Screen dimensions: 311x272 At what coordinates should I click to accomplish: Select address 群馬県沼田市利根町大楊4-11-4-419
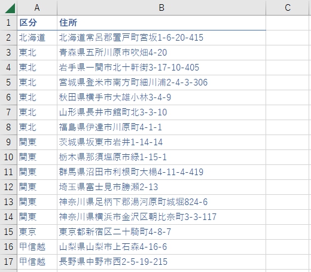[x=161, y=172]
